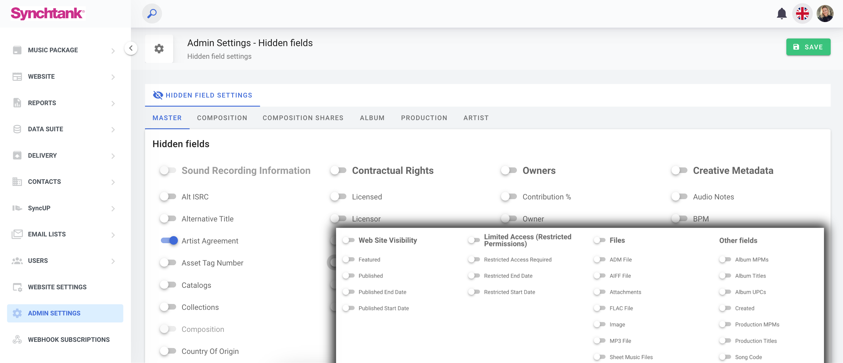Click the green Save button

click(808, 47)
